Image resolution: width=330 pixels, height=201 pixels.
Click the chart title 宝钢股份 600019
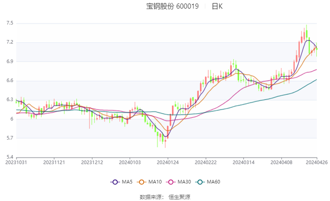(x=173, y=6)
